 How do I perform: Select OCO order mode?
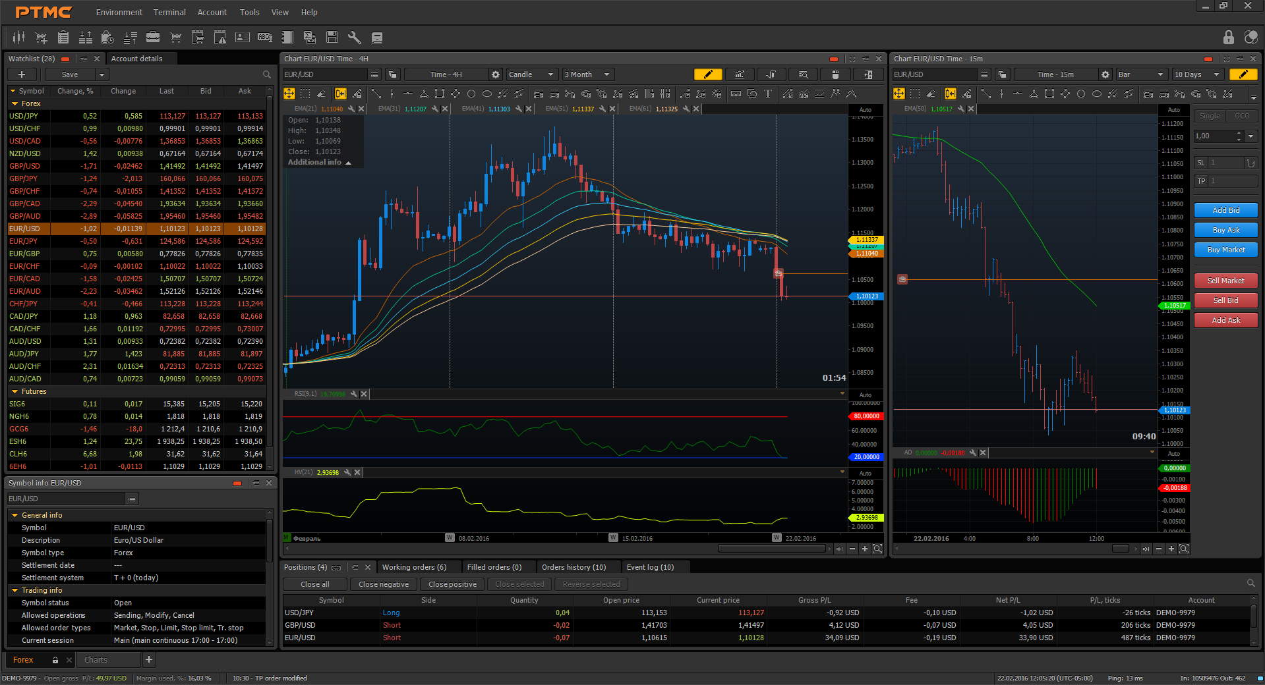(1242, 116)
